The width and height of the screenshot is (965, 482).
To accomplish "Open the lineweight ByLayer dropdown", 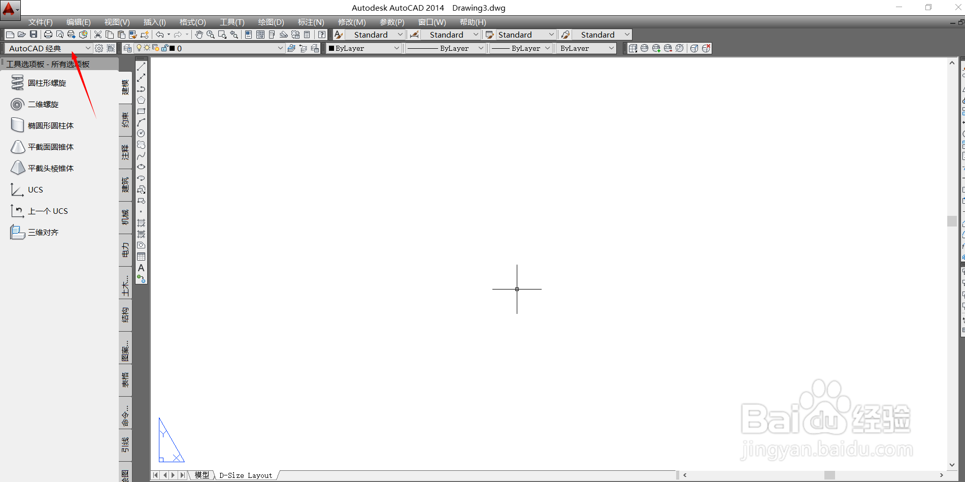I will coord(521,48).
